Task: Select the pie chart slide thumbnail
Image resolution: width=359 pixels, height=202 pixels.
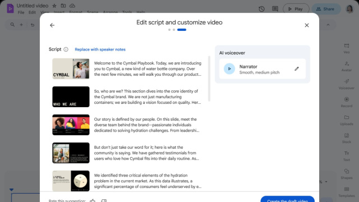Action: (71, 181)
